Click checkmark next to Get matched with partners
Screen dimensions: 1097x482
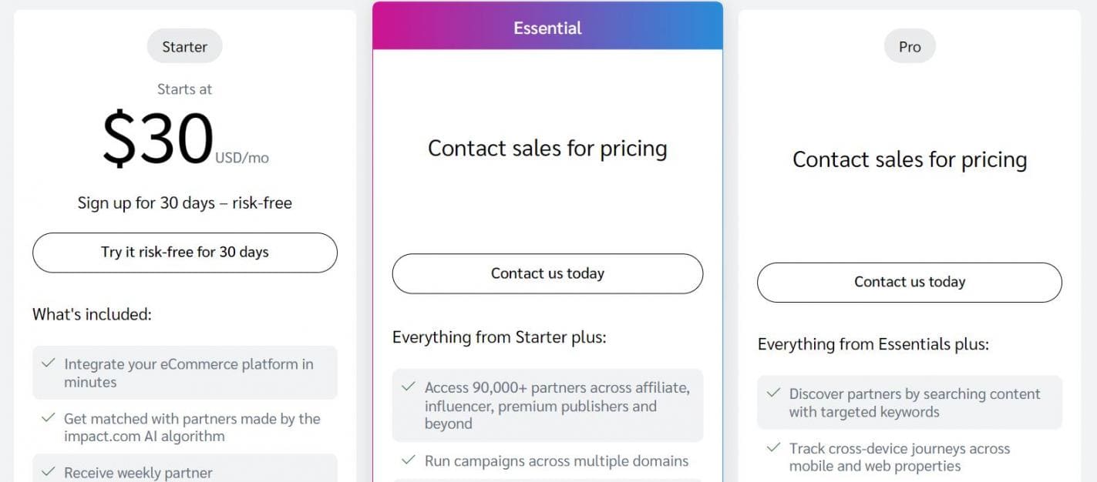49,418
